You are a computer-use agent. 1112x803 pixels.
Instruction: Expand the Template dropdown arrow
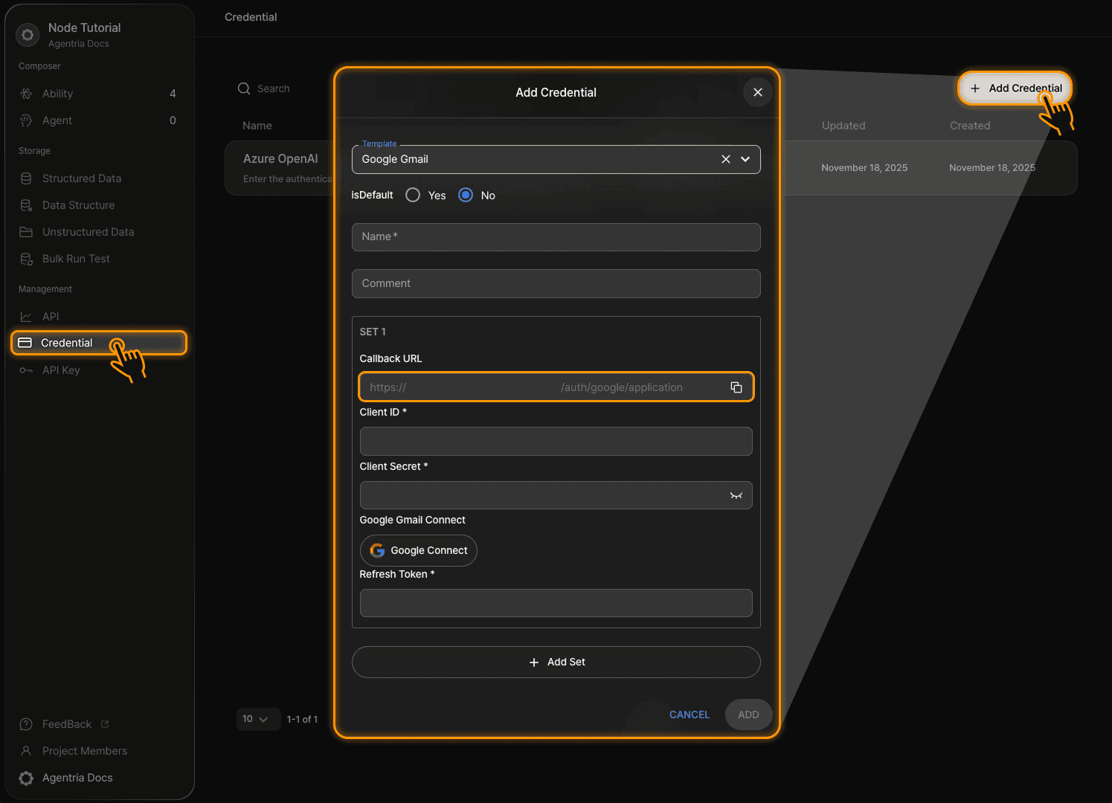pos(745,159)
